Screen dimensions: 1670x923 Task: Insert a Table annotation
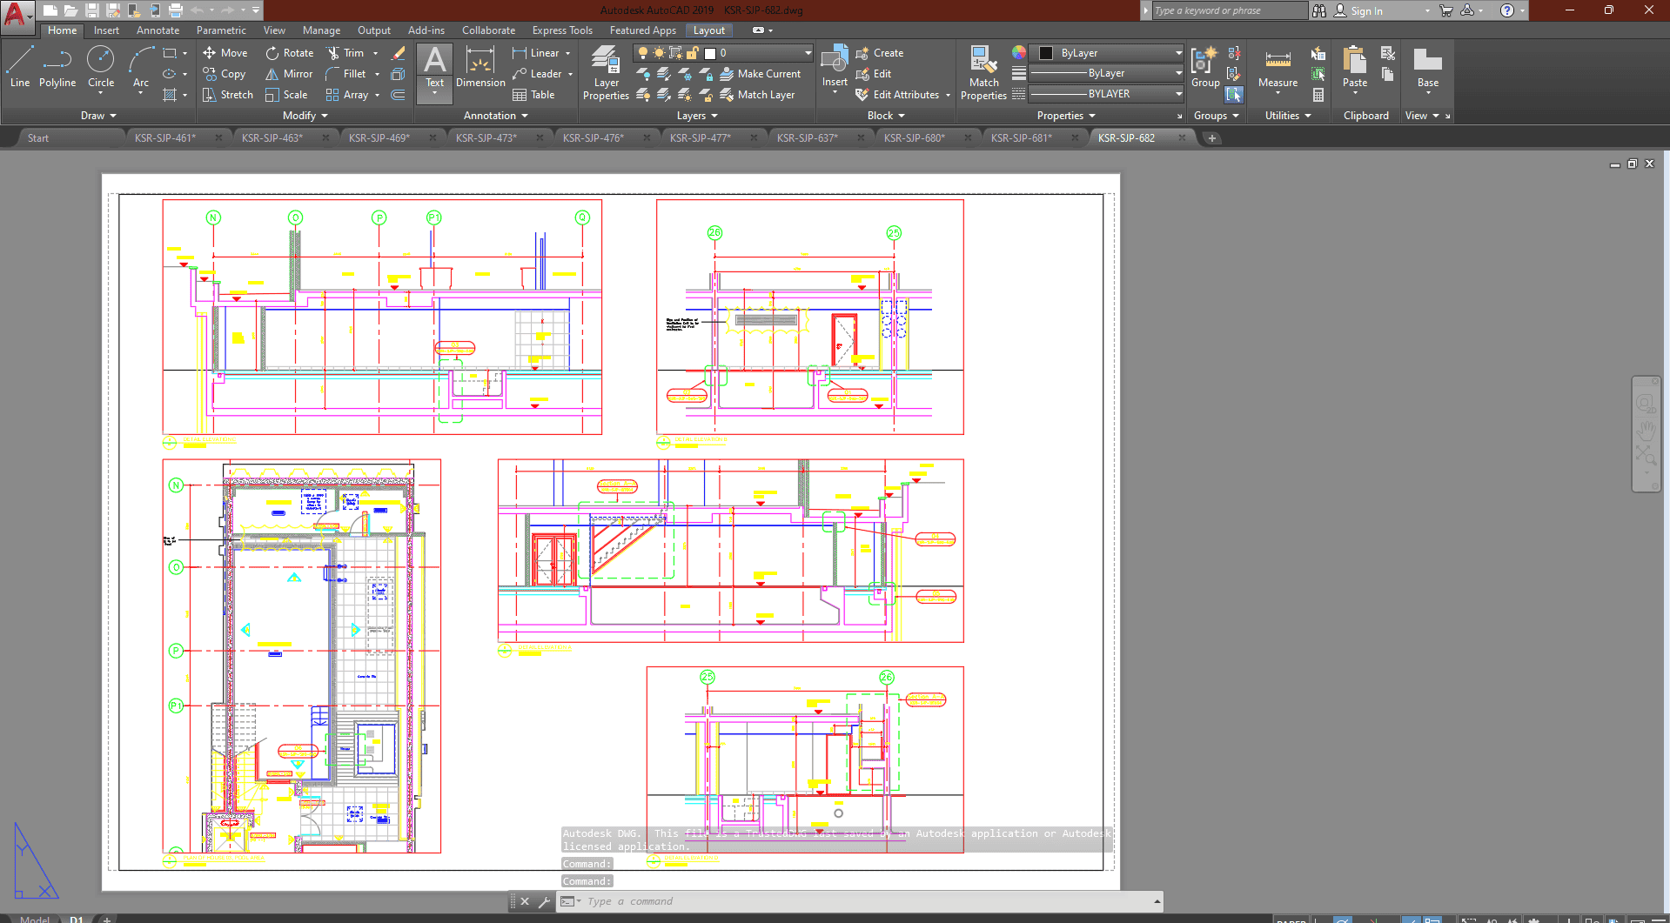tap(533, 95)
